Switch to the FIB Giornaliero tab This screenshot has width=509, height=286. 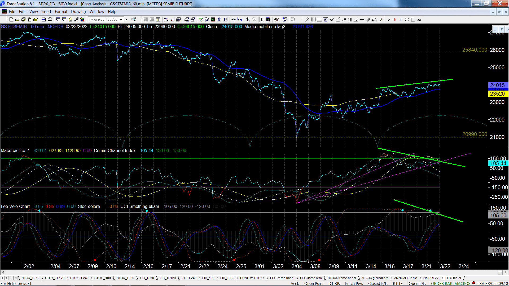tap(311, 278)
